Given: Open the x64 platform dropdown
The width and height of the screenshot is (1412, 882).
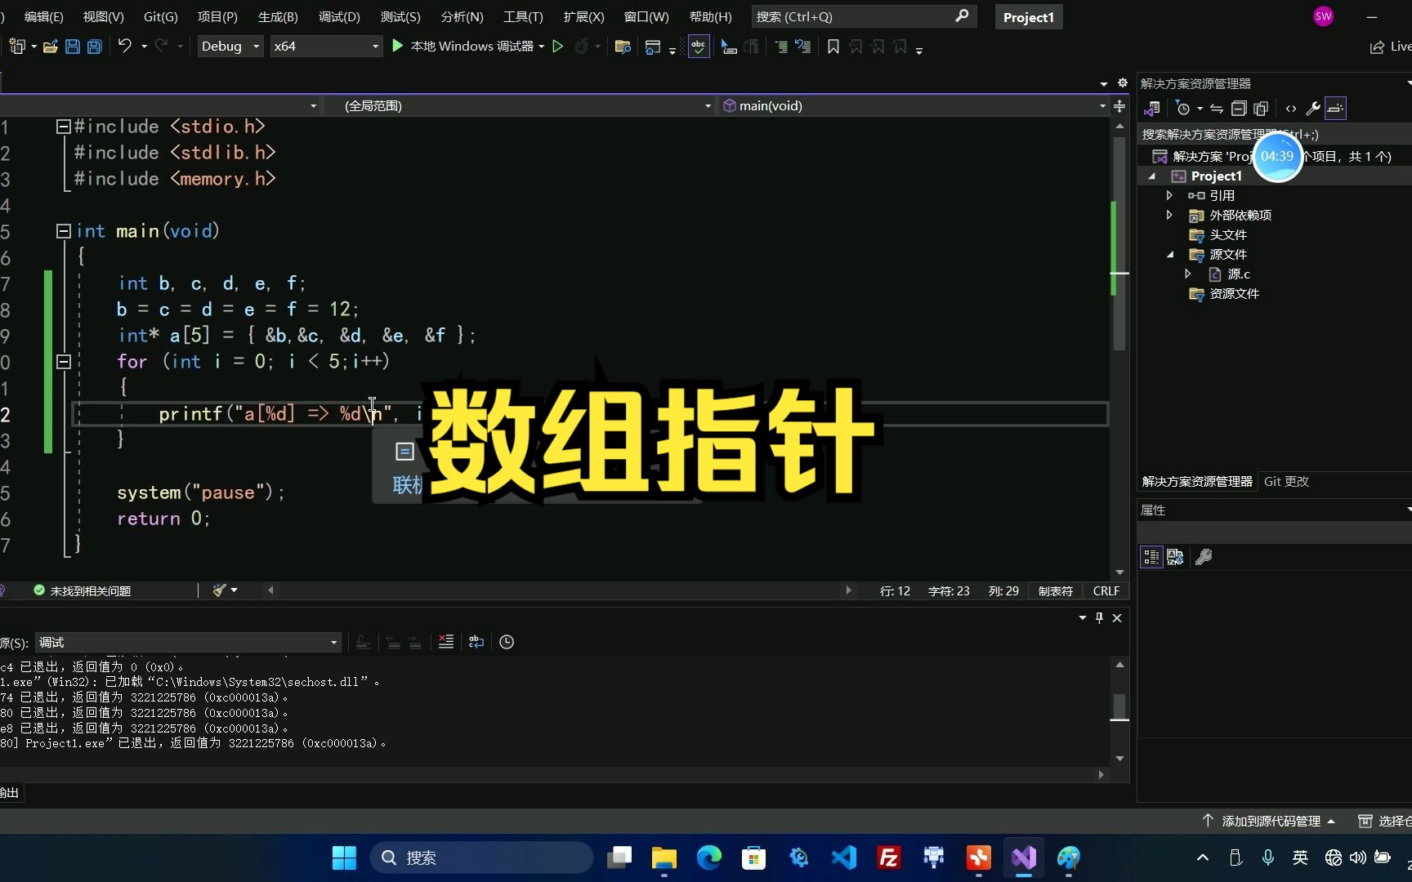Looking at the screenshot, I should (x=325, y=46).
